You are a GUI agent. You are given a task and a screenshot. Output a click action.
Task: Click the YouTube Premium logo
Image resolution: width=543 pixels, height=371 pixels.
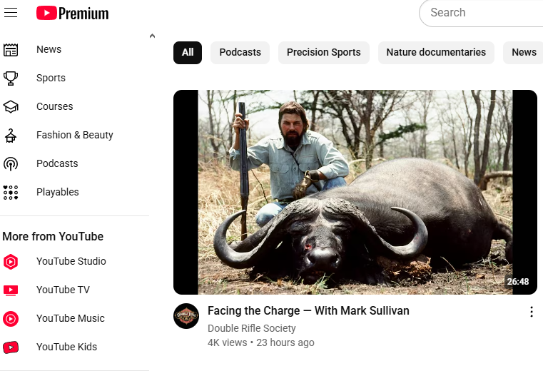pyautogui.click(x=72, y=13)
